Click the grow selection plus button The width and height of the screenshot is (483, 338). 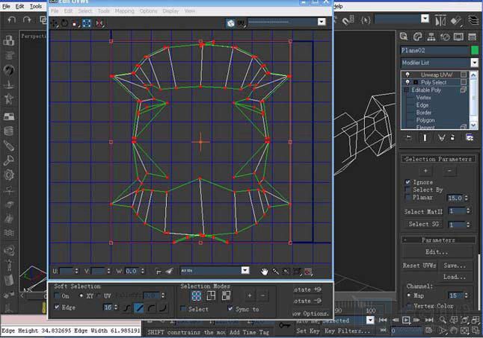(250, 295)
